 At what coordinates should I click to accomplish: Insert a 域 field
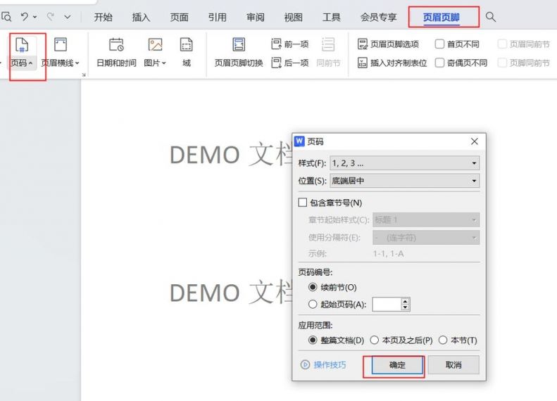pos(187,53)
